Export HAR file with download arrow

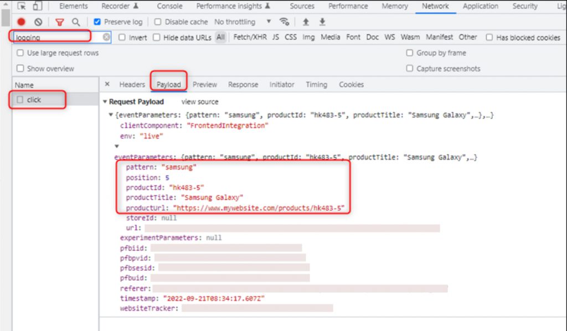coord(322,22)
